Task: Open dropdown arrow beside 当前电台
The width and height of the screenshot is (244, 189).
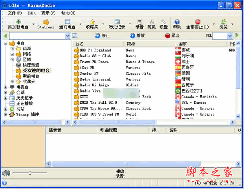Action: click(81, 24)
